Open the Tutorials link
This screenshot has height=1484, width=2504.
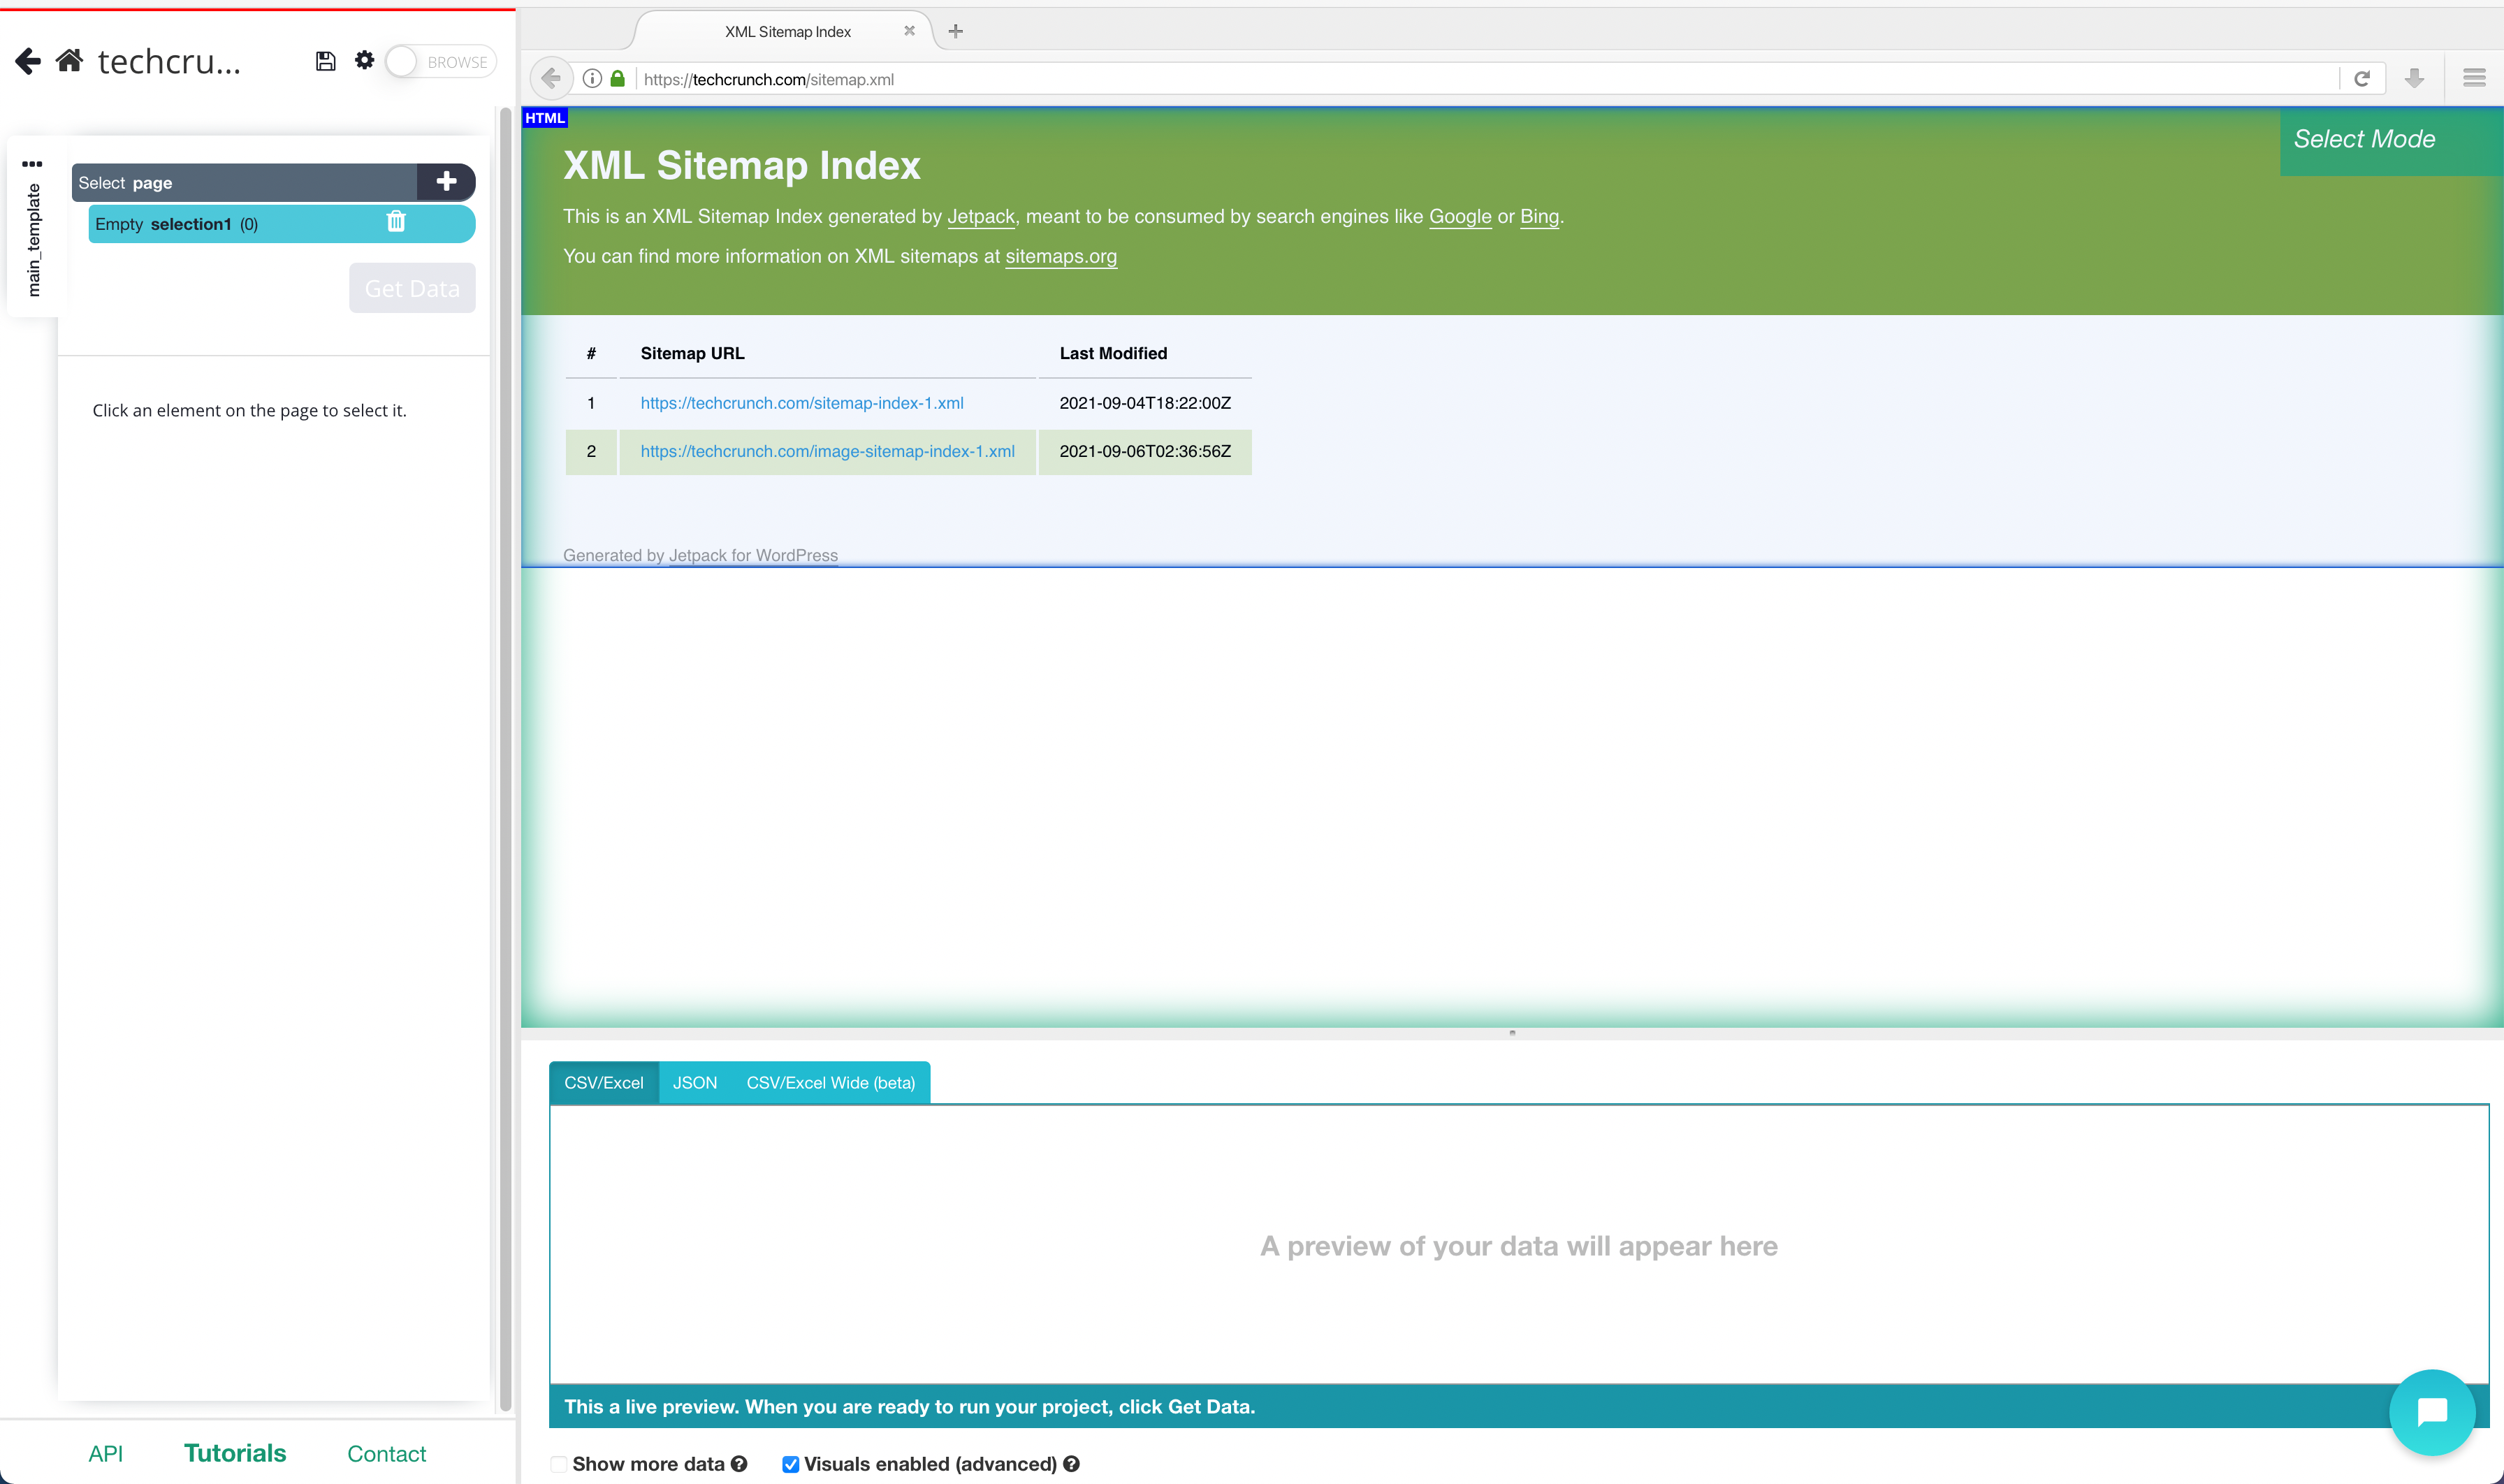coord(235,1453)
